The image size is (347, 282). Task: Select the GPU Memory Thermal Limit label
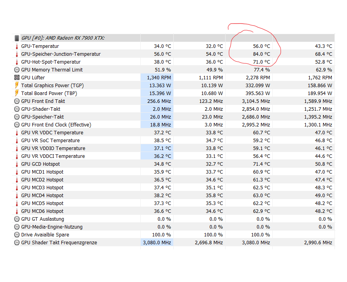tap(52, 70)
